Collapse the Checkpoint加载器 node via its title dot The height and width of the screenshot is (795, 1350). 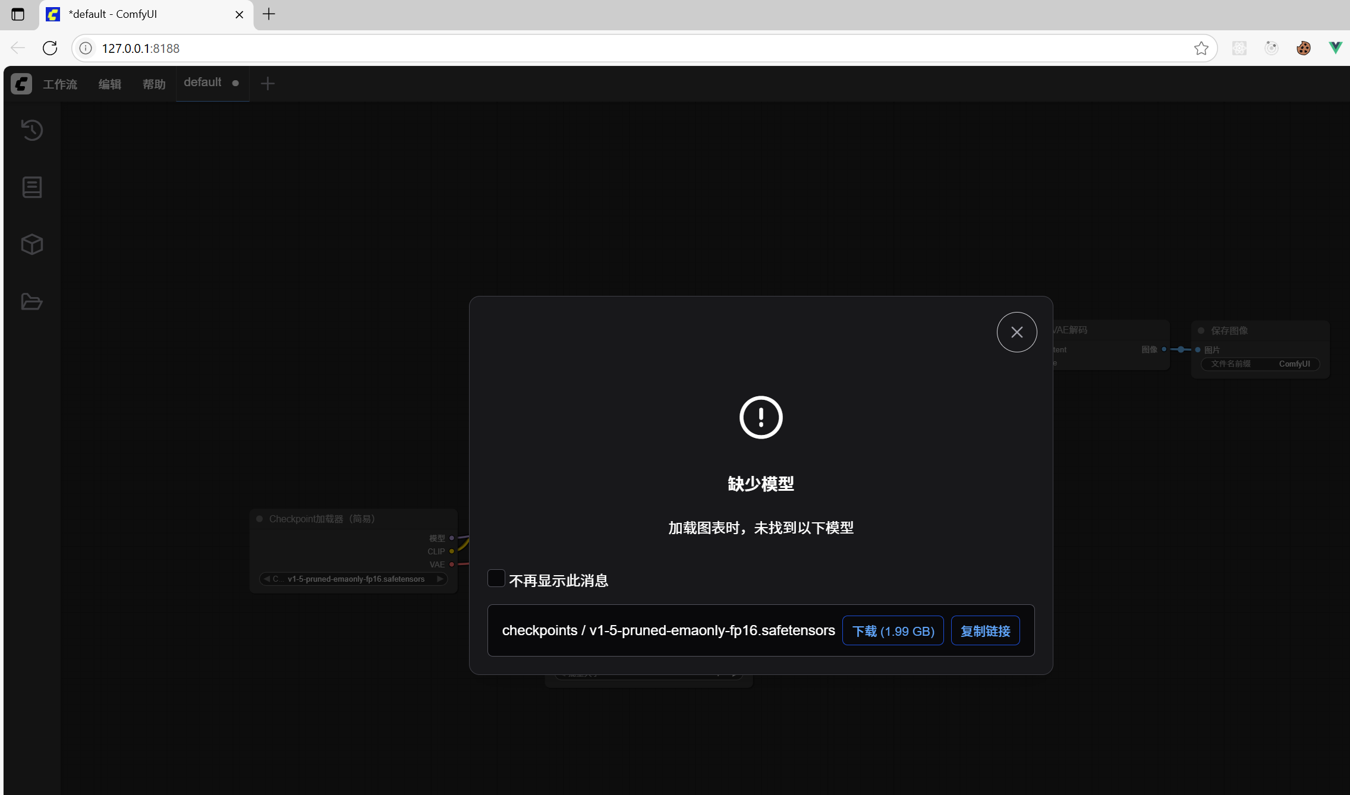point(259,518)
